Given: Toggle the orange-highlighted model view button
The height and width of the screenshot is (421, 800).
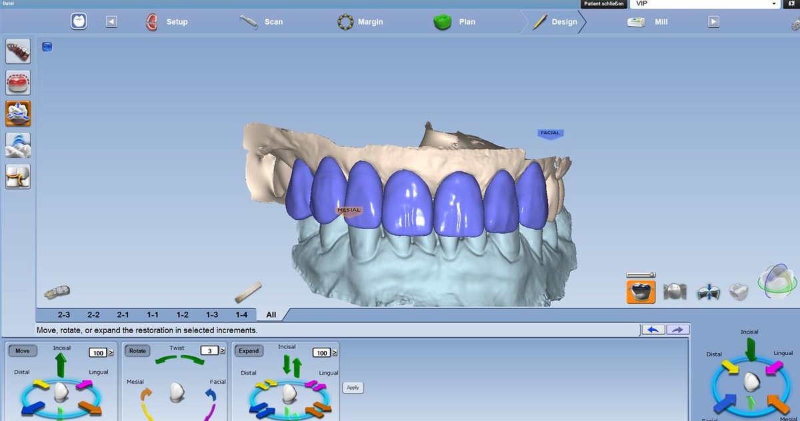Looking at the screenshot, I should [641, 292].
